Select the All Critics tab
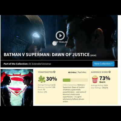 click(72, 72)
